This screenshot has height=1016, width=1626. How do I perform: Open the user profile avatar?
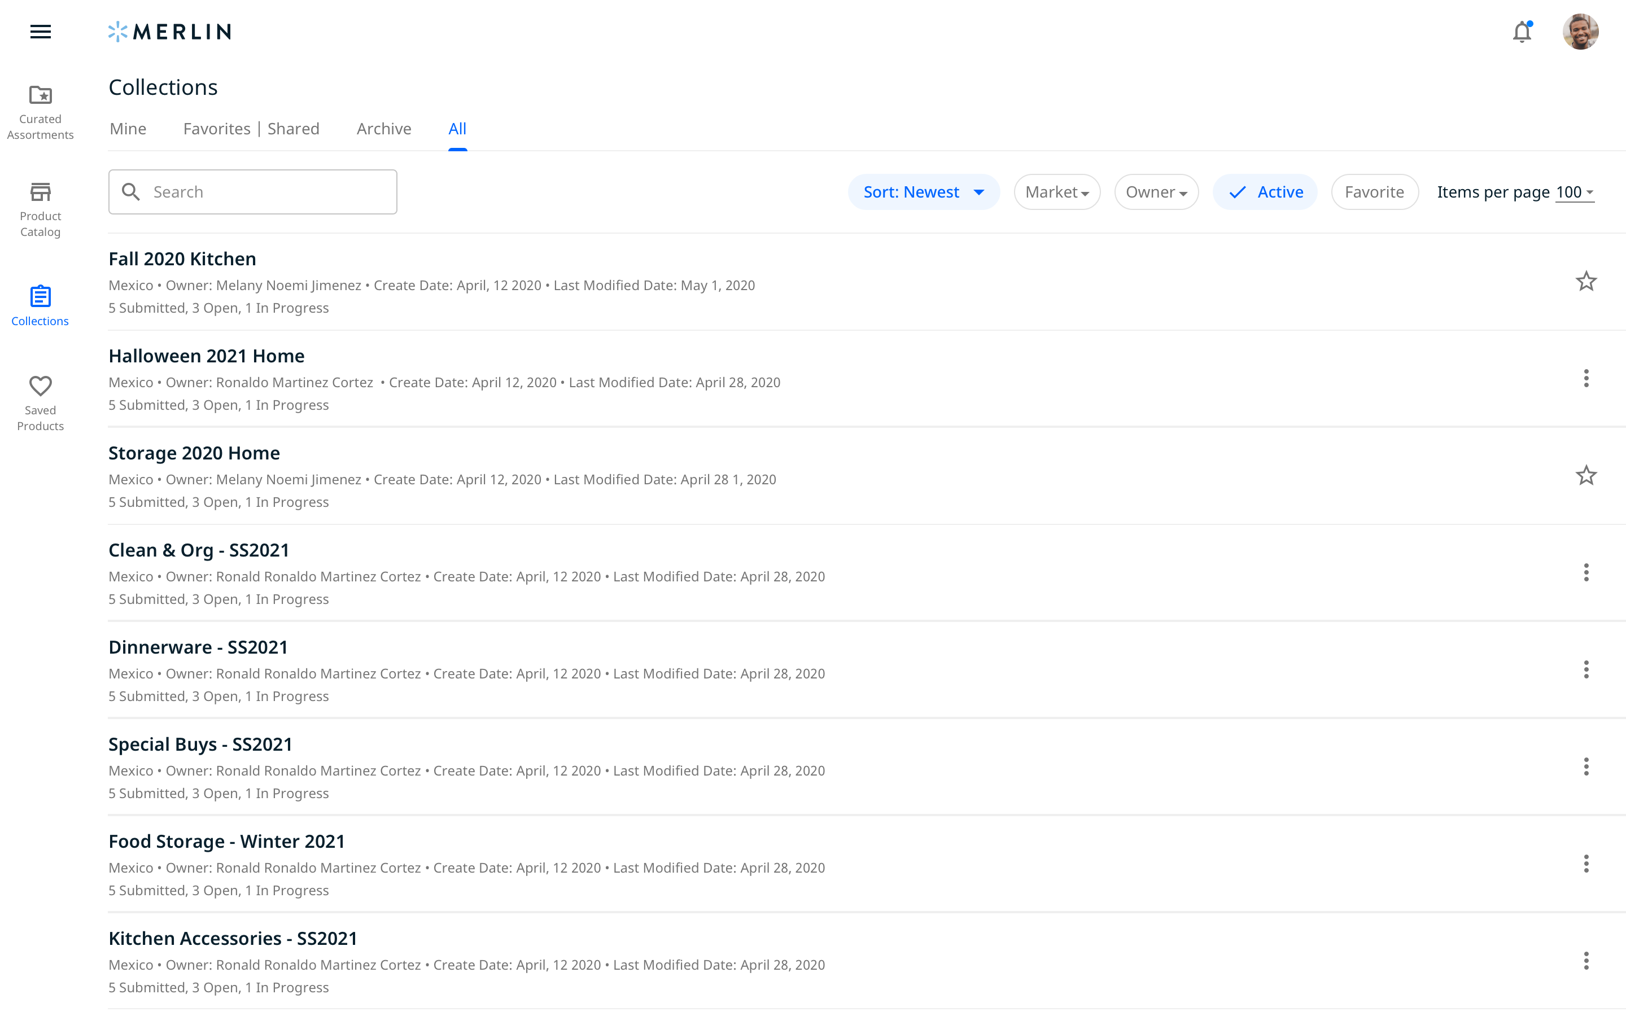coord(1580,32)
